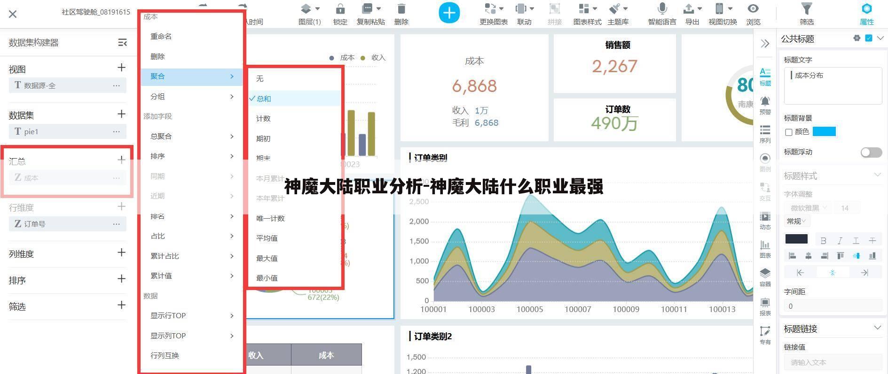Close the builder with the X icon
The image size is (888, 374).
point(13,14)
